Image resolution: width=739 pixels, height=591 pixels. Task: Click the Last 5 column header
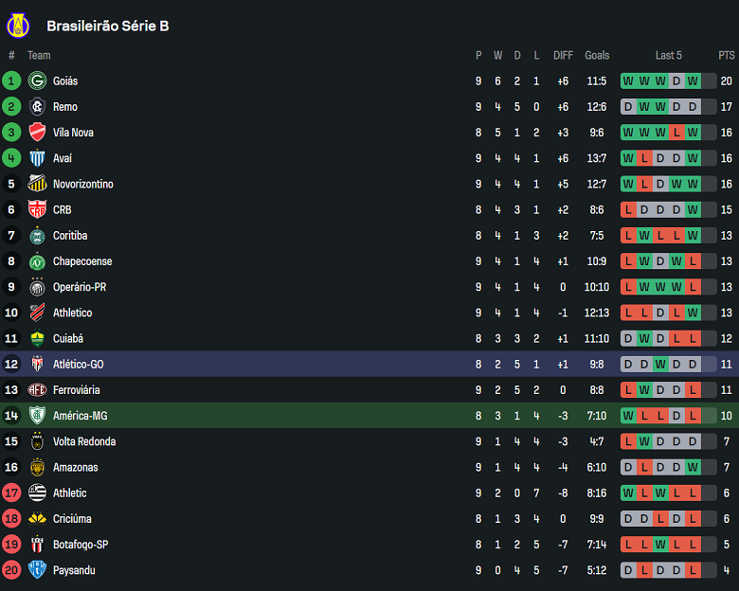[668, 55]
